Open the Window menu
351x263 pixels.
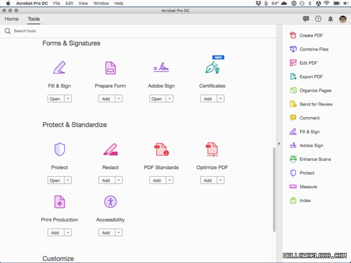[x=101, y=4]
